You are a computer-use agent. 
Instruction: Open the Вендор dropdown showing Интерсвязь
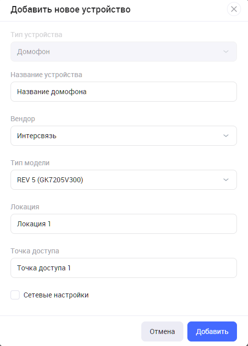point(124,136)
